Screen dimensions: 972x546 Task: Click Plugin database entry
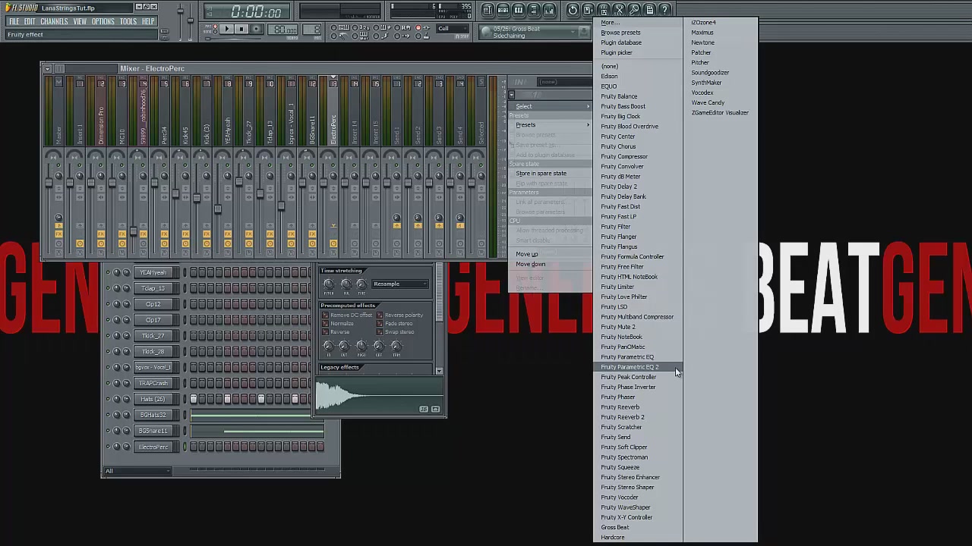(620, 42)
